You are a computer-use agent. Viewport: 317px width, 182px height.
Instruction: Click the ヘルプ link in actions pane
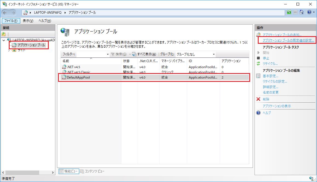pyautogui.click(x=267, y=113)
